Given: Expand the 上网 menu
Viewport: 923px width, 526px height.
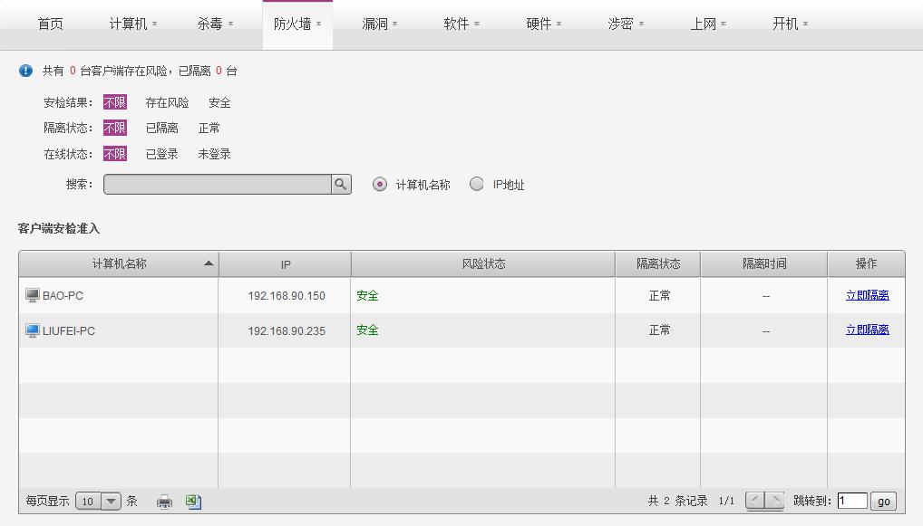Looking at the screenshot, I should pos(708,24).
